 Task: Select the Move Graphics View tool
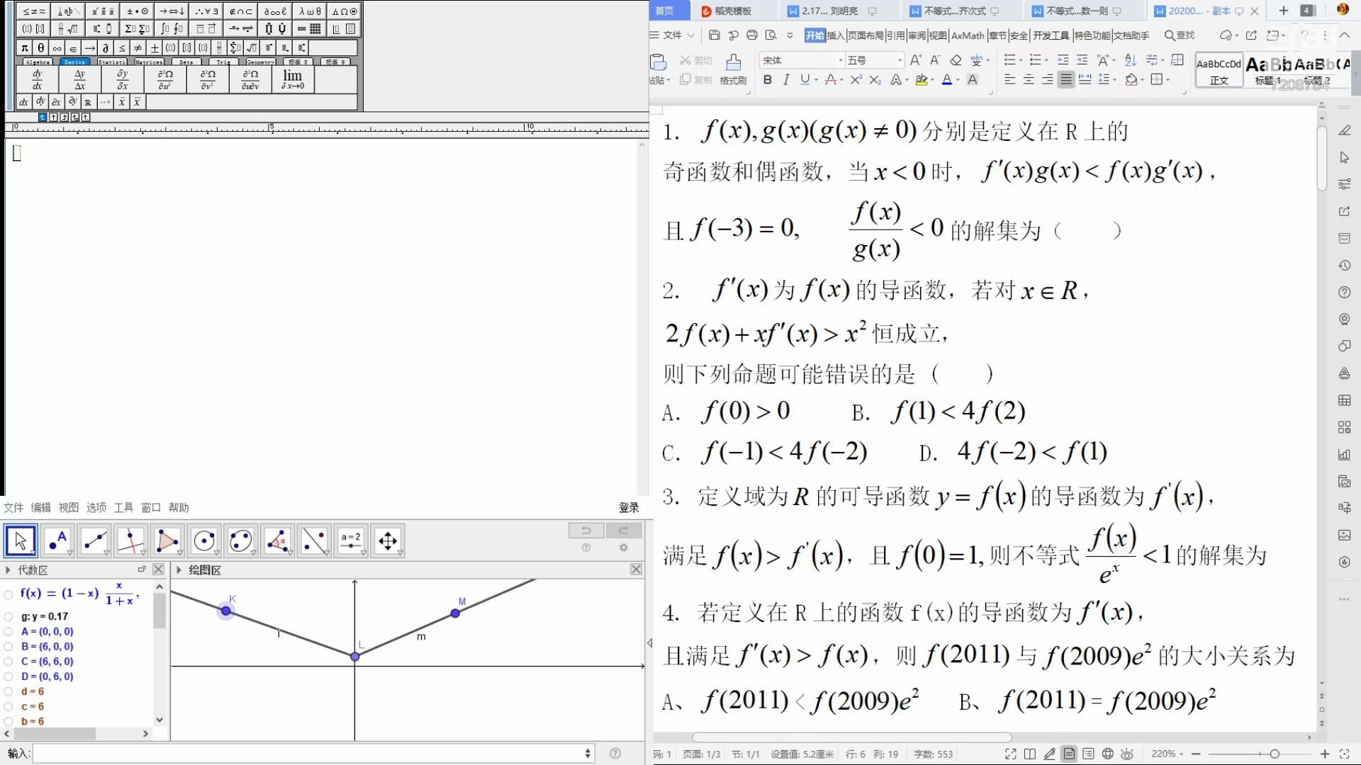click(x=388, y=541)
